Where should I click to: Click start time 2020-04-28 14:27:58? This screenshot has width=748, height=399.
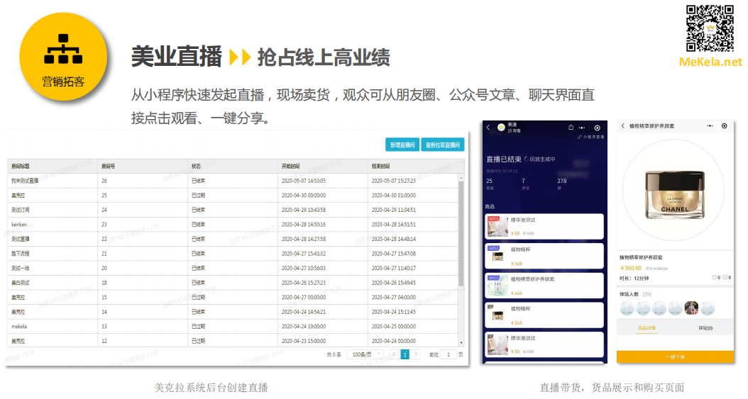[304, 239]
